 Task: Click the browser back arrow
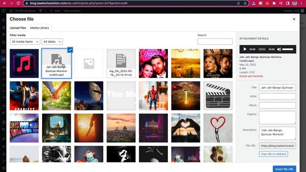point(4,3)
